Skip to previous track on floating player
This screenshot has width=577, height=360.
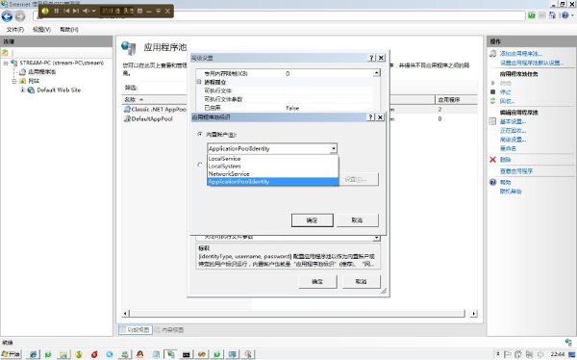pyautogui.click(x=66, y=11)
